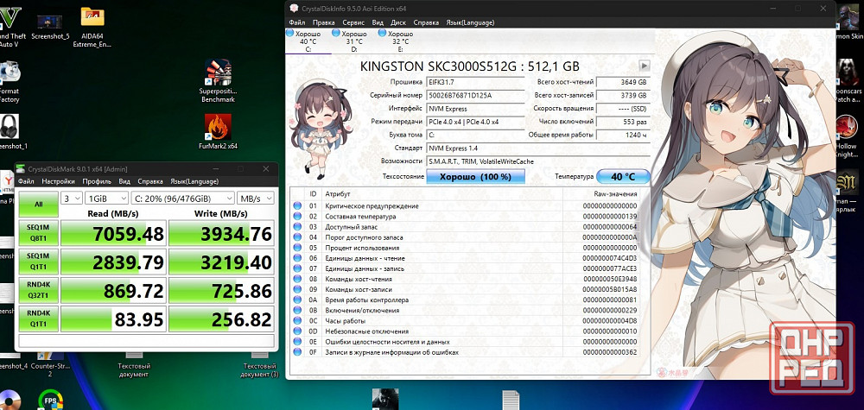Switch to drive D: disk tab
Viewport: 864px width, 410px height.
[x=354, y=41]
